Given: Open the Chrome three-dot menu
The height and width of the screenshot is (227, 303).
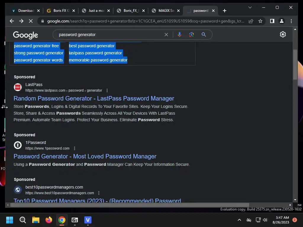Looking at the screenshot, I should (x=291, y=21).
